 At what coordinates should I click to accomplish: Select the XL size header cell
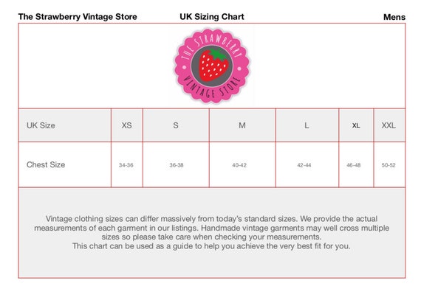tap(356, 125)
